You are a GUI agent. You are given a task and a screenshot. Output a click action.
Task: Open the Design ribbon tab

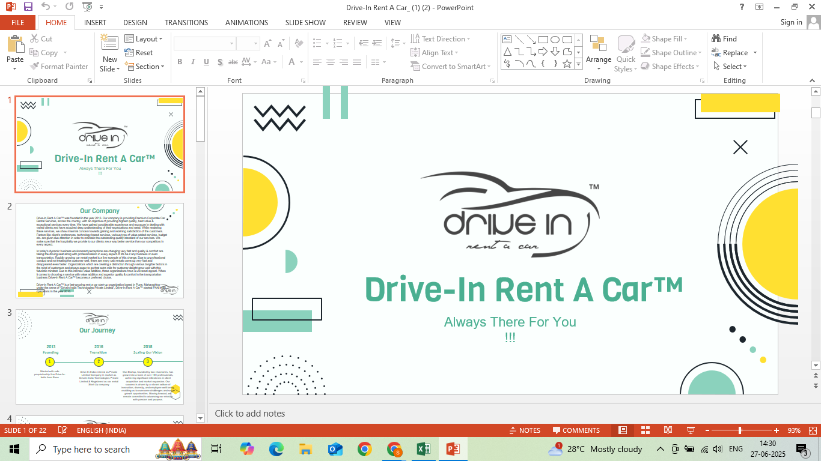click(135, 23)
